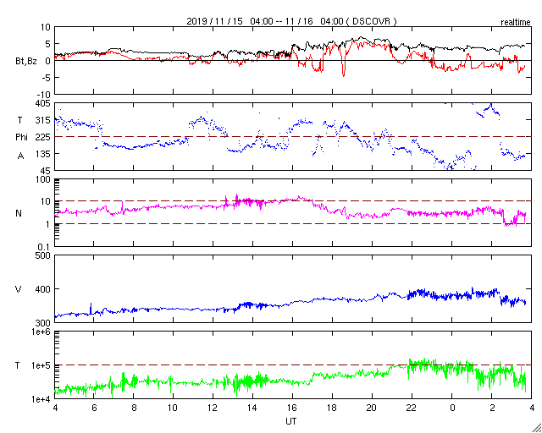Image resolution: width=542 pixels, height=433 pixels.
Task: Click the '12' hour tick on the time axis
Action: (213, 408)
